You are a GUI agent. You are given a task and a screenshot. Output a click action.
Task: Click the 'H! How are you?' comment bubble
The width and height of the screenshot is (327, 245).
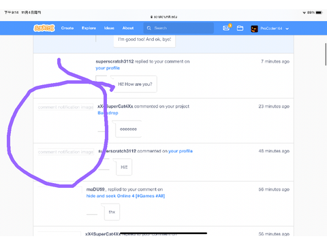point(135,84)
